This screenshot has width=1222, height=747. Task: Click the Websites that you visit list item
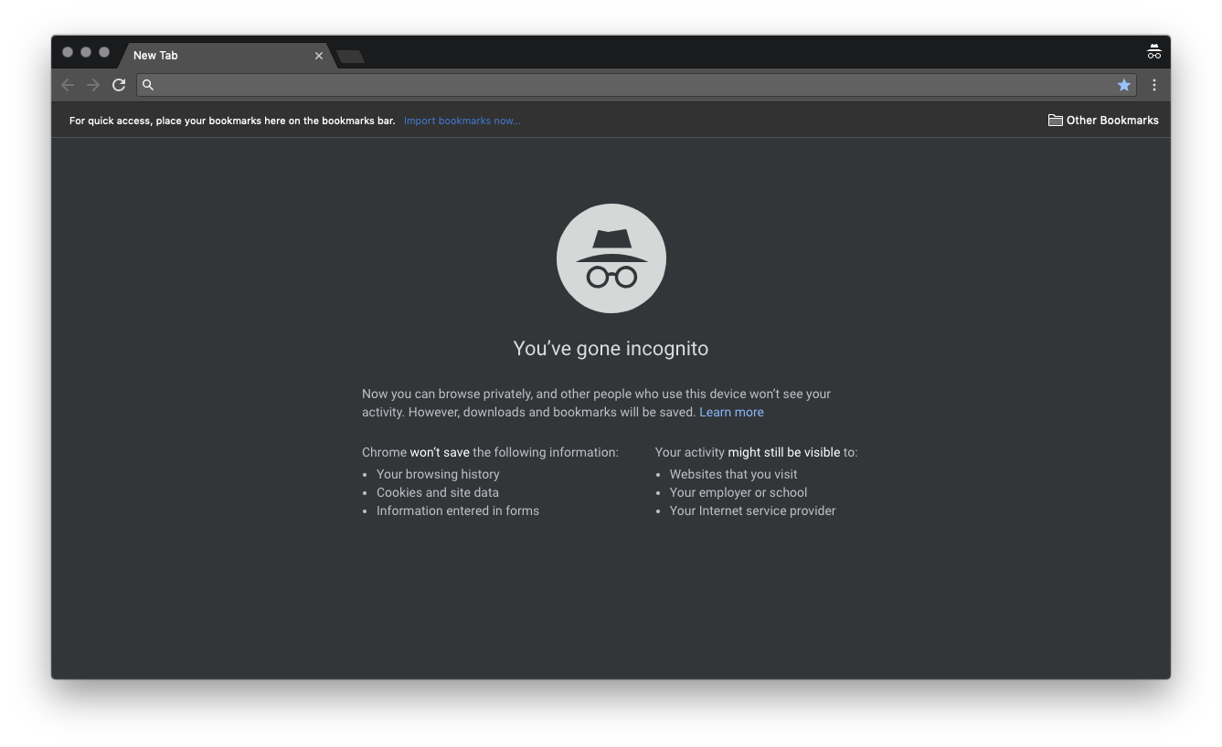pyautogui.click(x=733, y=474)
